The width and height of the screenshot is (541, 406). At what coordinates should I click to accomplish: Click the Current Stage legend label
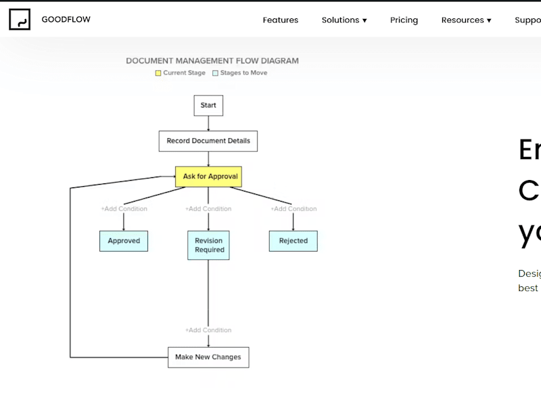click(x=184, y=73)
